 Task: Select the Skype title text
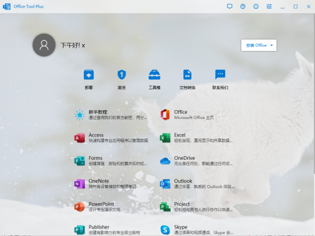(181, 227)
